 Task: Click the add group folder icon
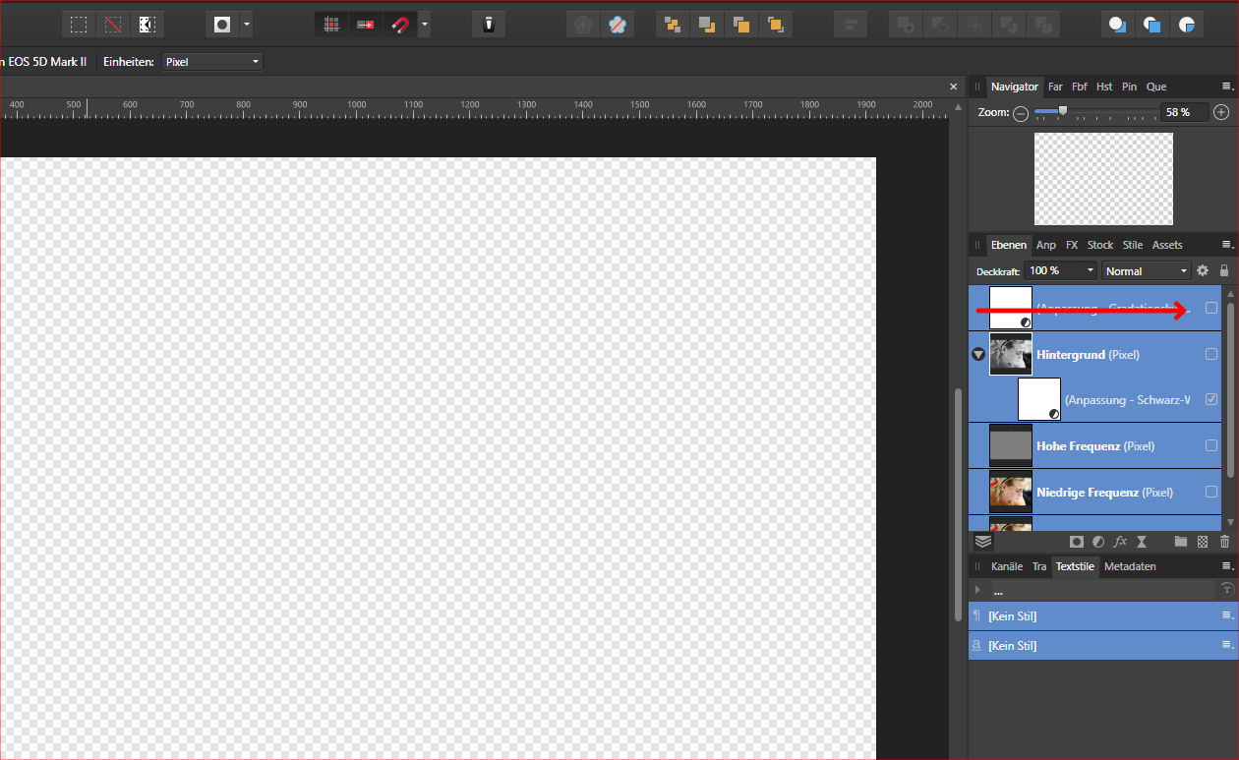coord(1181,542)
